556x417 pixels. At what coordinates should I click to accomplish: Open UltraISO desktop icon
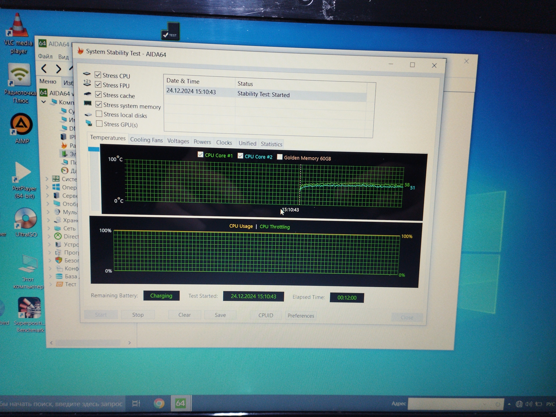pos(25,222)
